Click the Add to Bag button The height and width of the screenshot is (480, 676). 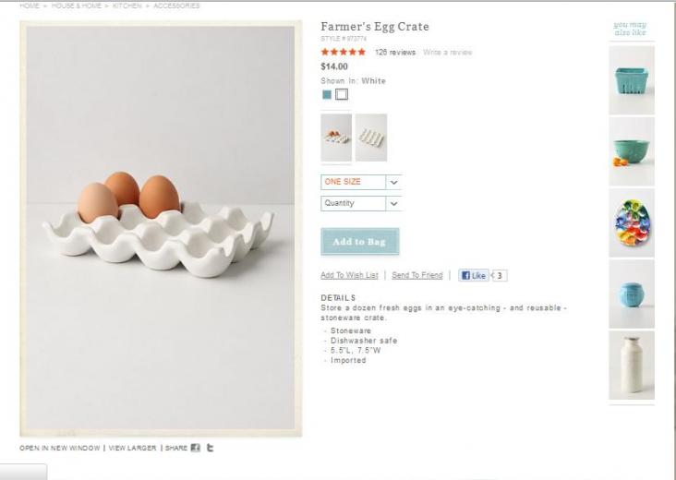(359, 242)
